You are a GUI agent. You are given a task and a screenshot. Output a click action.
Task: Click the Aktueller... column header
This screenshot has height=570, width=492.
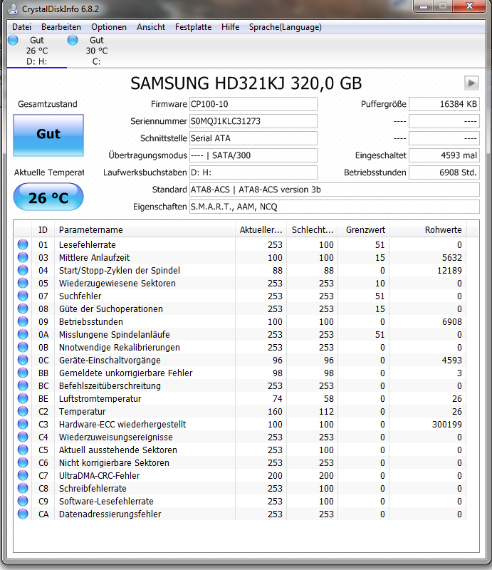point(261,229)
